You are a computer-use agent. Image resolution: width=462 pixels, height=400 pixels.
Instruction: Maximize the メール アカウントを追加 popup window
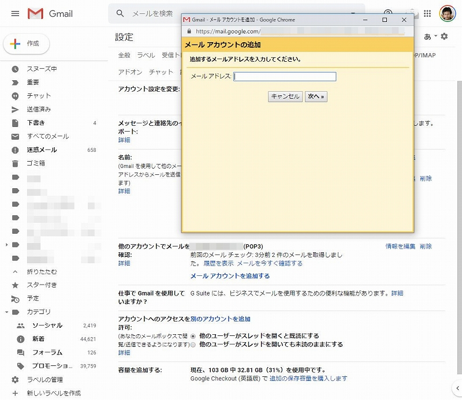tap(385, 20)
